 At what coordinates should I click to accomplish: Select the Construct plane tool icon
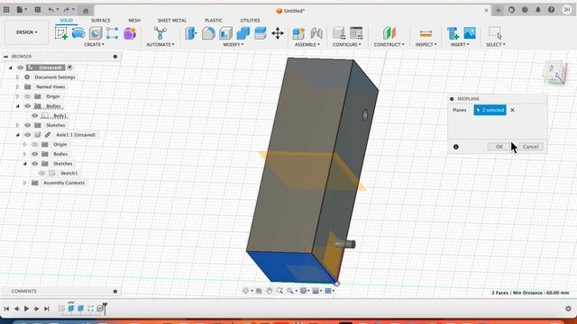tap(389, 33)
